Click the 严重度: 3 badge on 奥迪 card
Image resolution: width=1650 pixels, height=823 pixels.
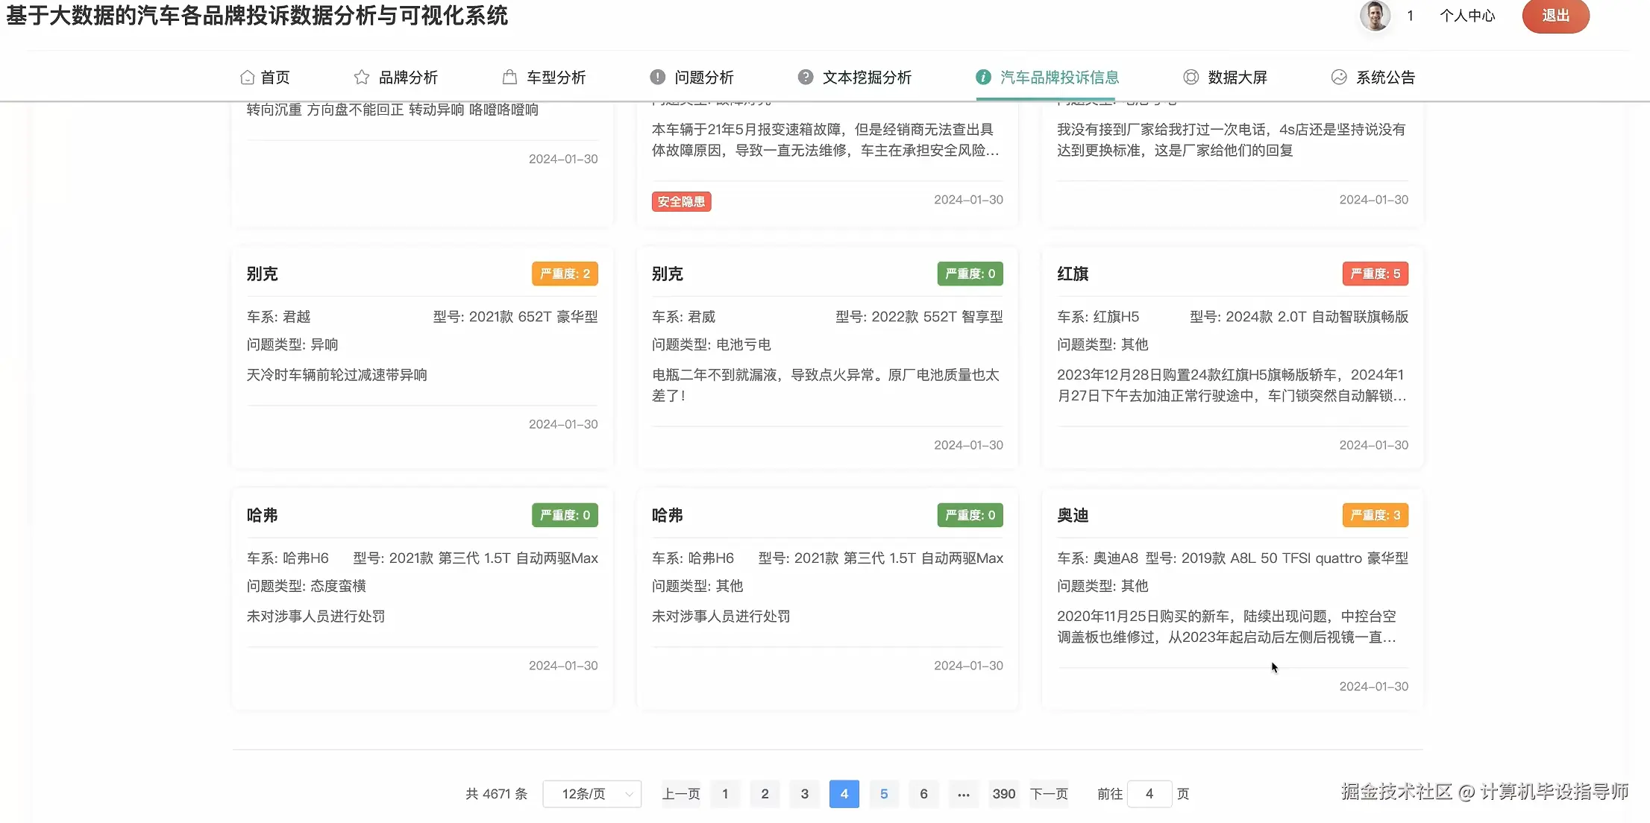pos(1375,515)
